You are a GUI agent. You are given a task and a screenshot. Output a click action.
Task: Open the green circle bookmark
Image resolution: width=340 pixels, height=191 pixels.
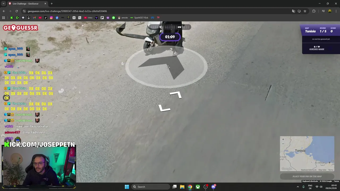click(x=113, y=18)
